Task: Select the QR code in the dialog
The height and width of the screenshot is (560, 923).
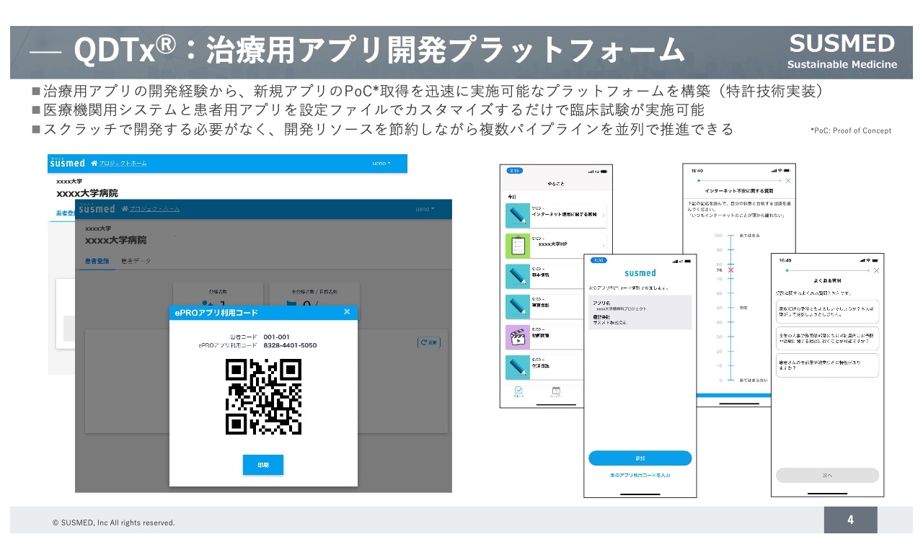Action: (x=263, y=396)
